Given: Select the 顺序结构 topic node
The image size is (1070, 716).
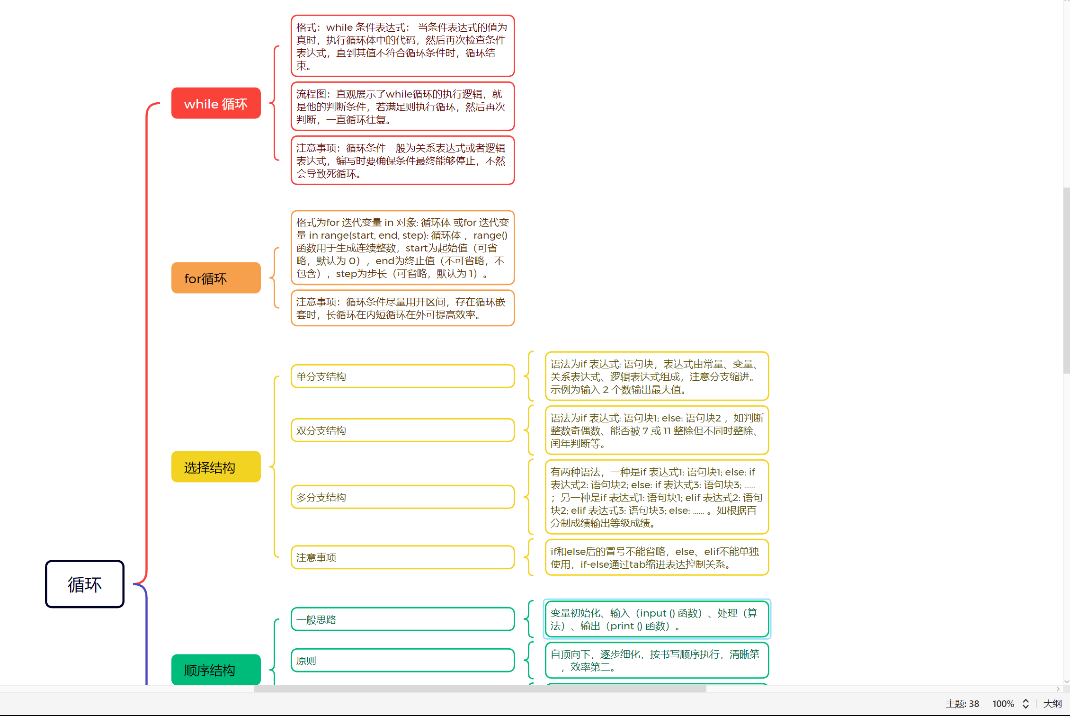Looking at the screenshot, I should (216, 670).
